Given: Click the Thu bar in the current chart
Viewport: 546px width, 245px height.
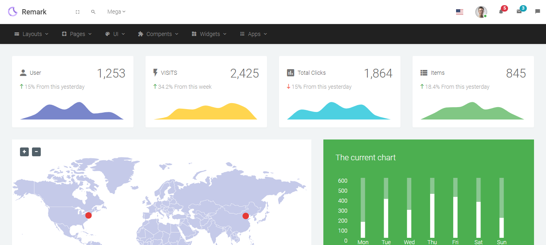Looking at the screenshot, I should coord(432,215).
